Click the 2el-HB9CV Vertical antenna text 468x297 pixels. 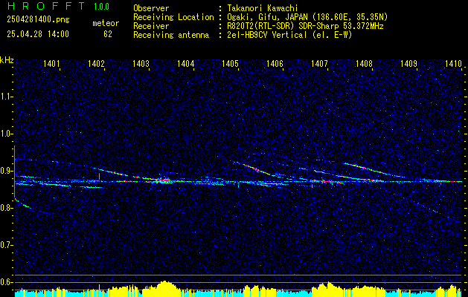[x=289, y=35]
